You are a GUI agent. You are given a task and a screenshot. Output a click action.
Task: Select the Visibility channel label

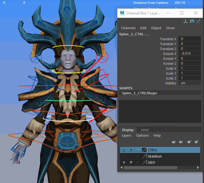[x=170, y=83]
